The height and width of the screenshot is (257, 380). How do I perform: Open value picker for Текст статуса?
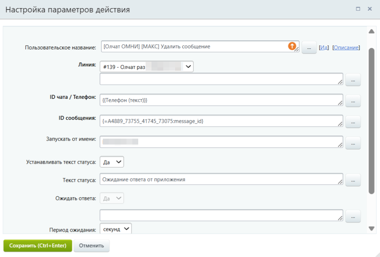click(x=353, y=180)
